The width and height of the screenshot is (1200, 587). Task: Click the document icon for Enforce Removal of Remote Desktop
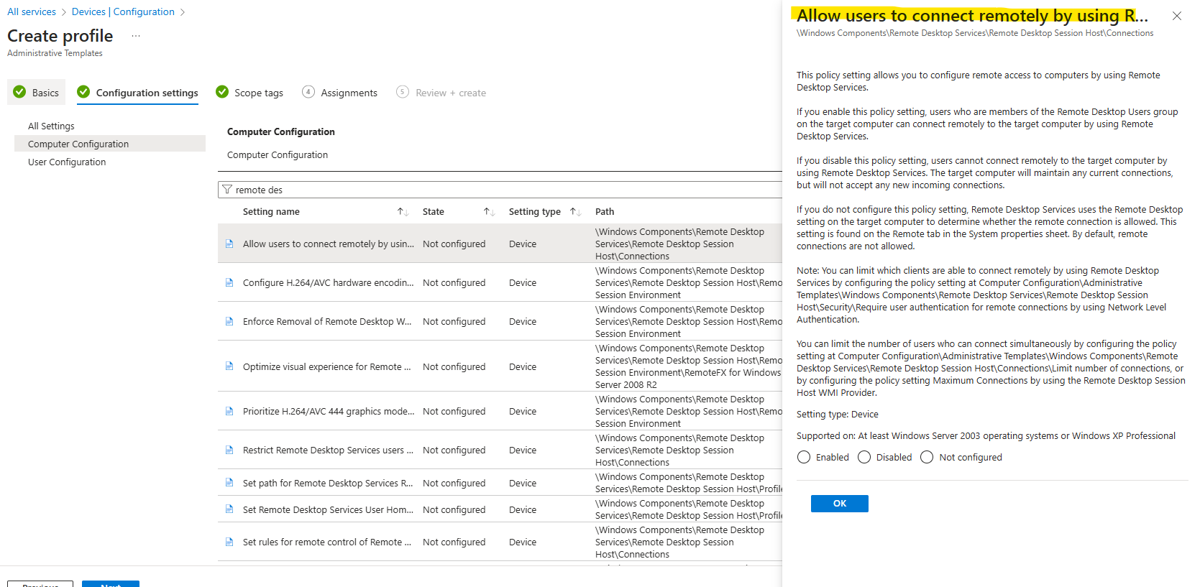[x=229, y=321]
